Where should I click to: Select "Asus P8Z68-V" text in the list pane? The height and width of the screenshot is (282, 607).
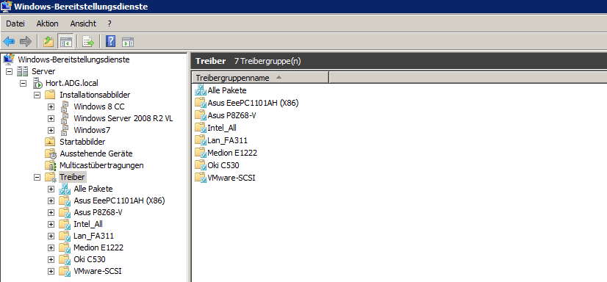(x=232, y=115)
